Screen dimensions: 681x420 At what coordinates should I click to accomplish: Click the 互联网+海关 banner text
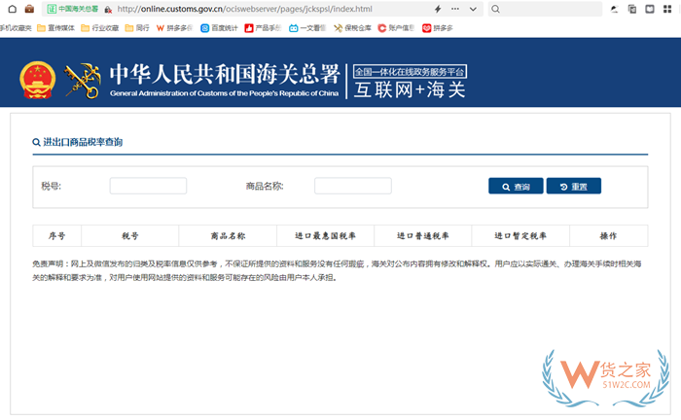(410, 89)
